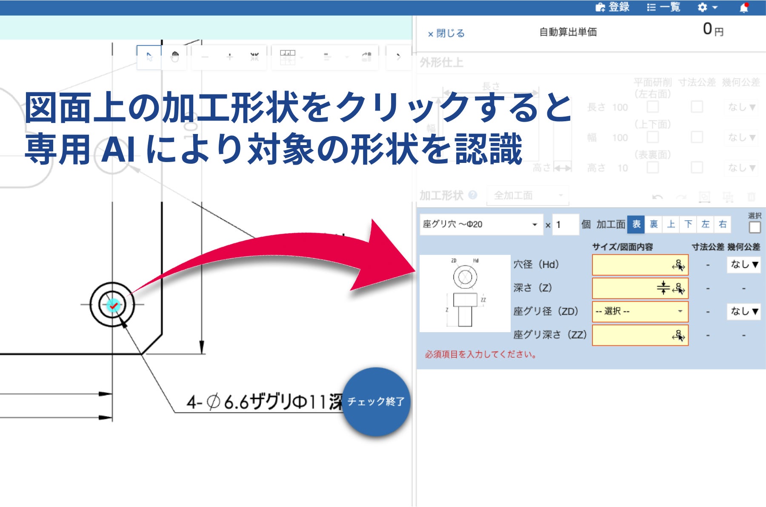Select the 上 machining face tab

(x=671, y=224)
